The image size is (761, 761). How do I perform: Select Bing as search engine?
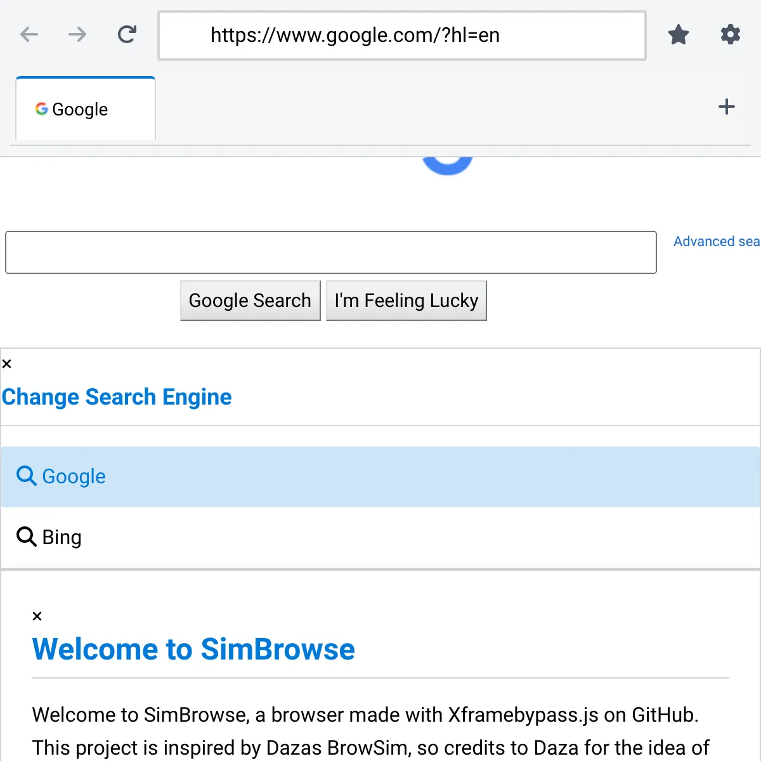click(x=380, y=538)
